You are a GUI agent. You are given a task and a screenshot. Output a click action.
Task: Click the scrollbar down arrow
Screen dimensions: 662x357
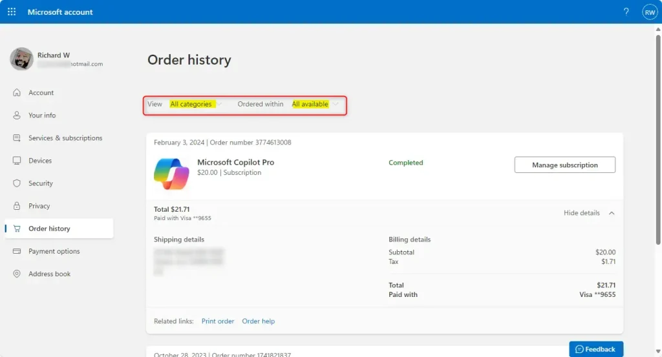[x=657, y=352]
